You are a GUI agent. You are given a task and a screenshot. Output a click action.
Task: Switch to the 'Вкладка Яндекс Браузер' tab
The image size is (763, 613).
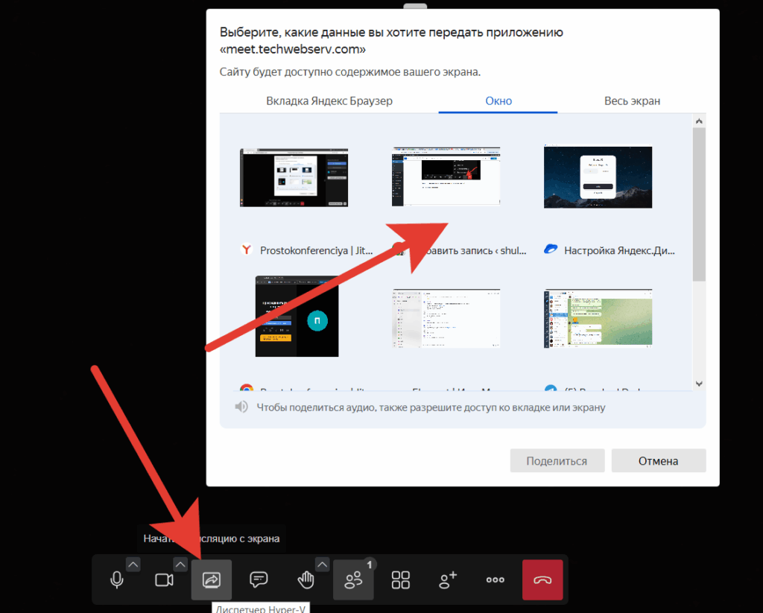pos(329,101)
